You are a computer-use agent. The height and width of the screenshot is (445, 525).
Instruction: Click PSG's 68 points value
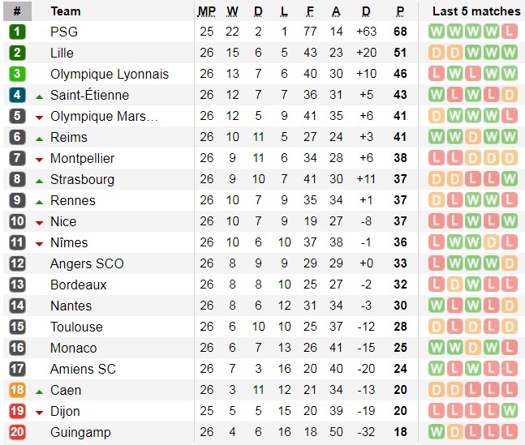(400, 32)
